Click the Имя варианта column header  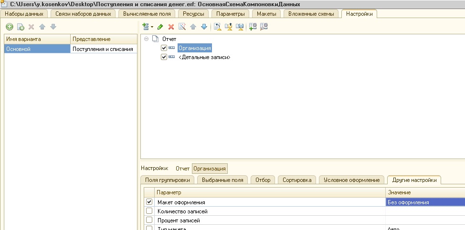click(37, 39)
